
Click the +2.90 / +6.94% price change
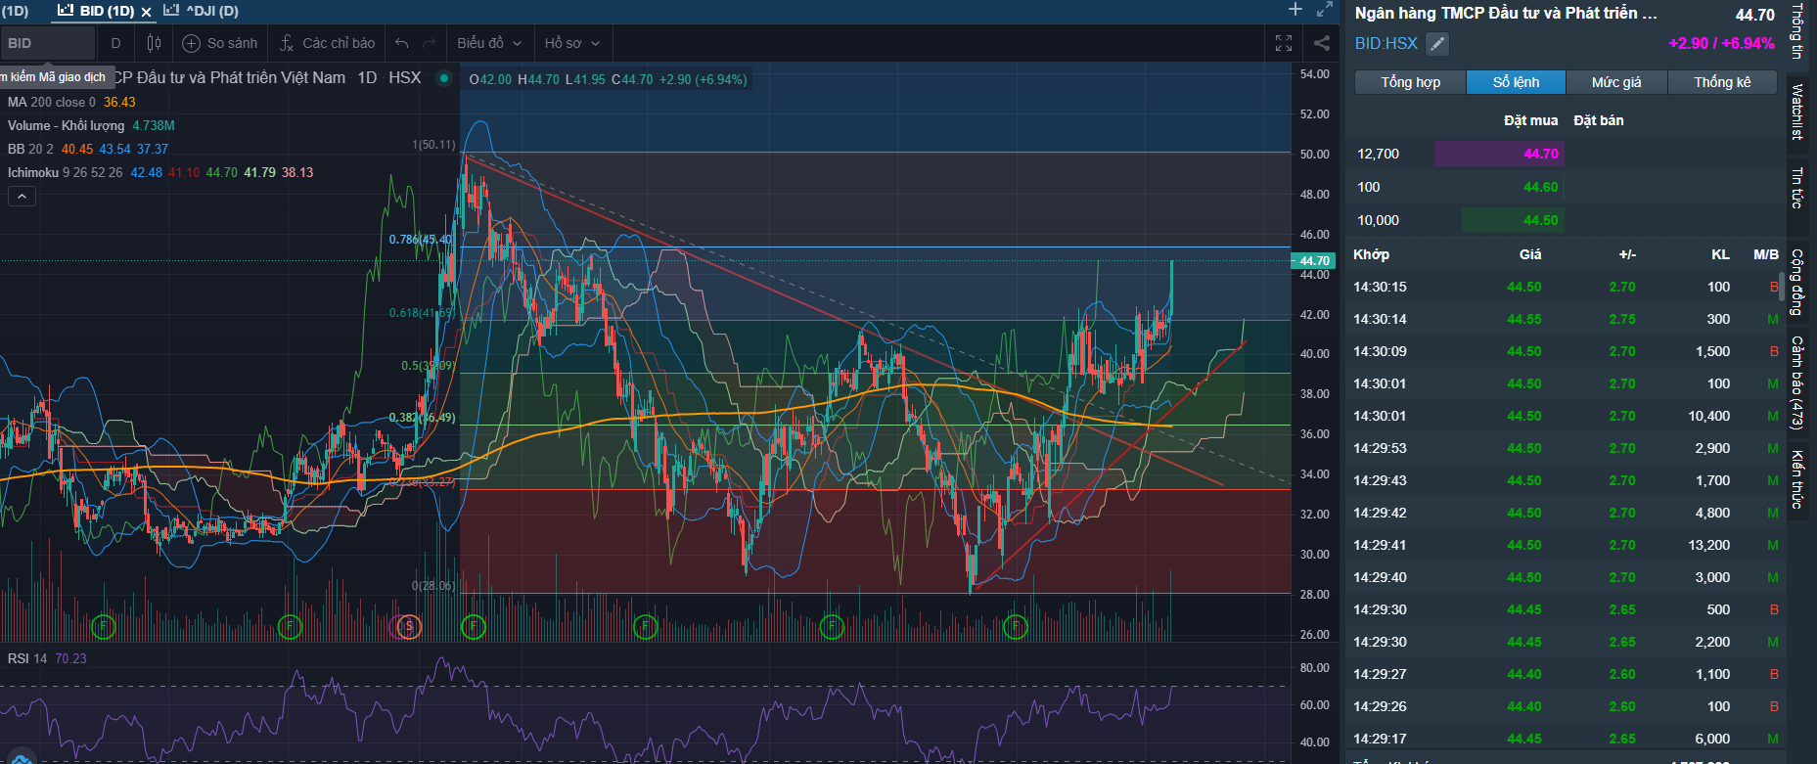[1721, 43]
